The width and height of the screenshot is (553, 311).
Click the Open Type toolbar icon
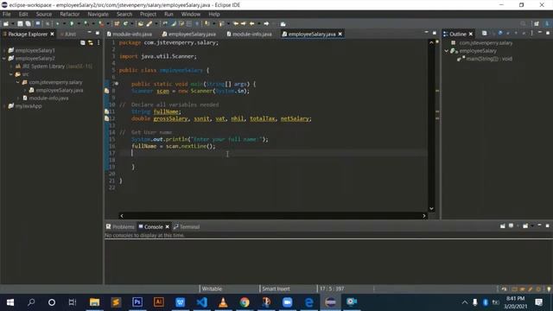click(x=141, y=23)
